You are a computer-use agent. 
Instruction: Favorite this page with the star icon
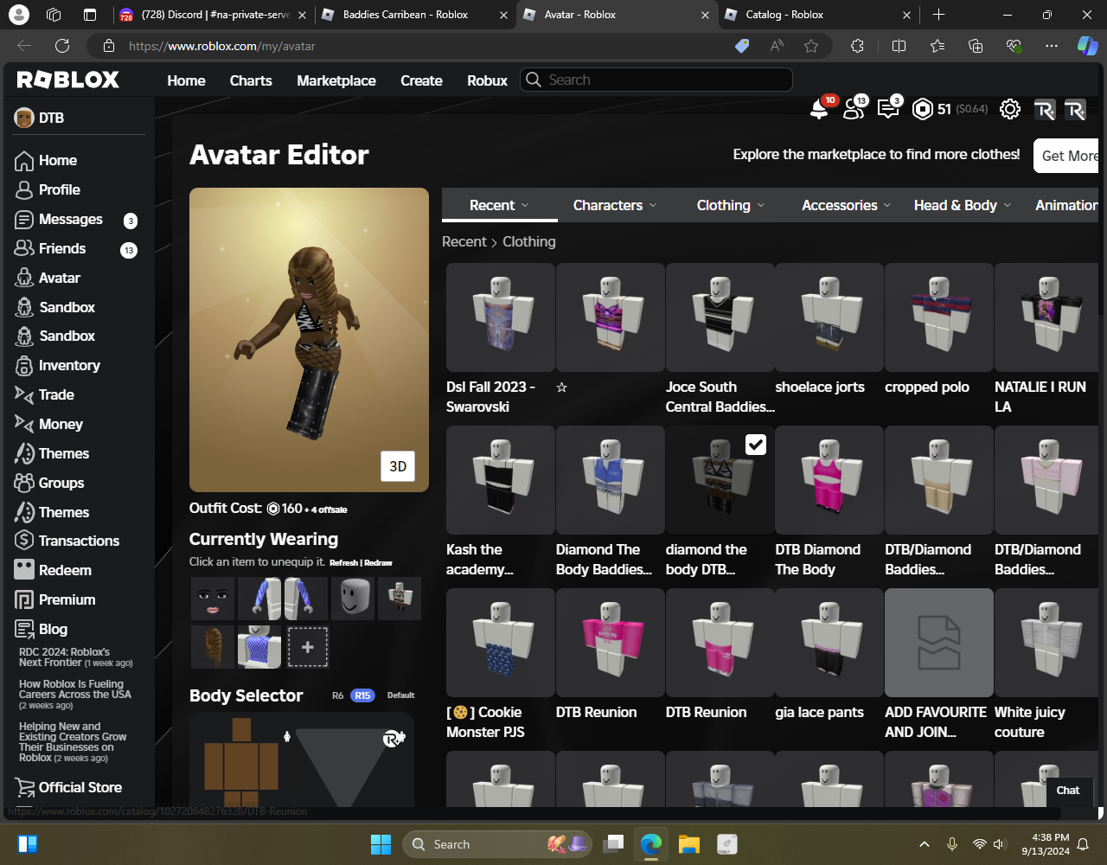point(811,47)
